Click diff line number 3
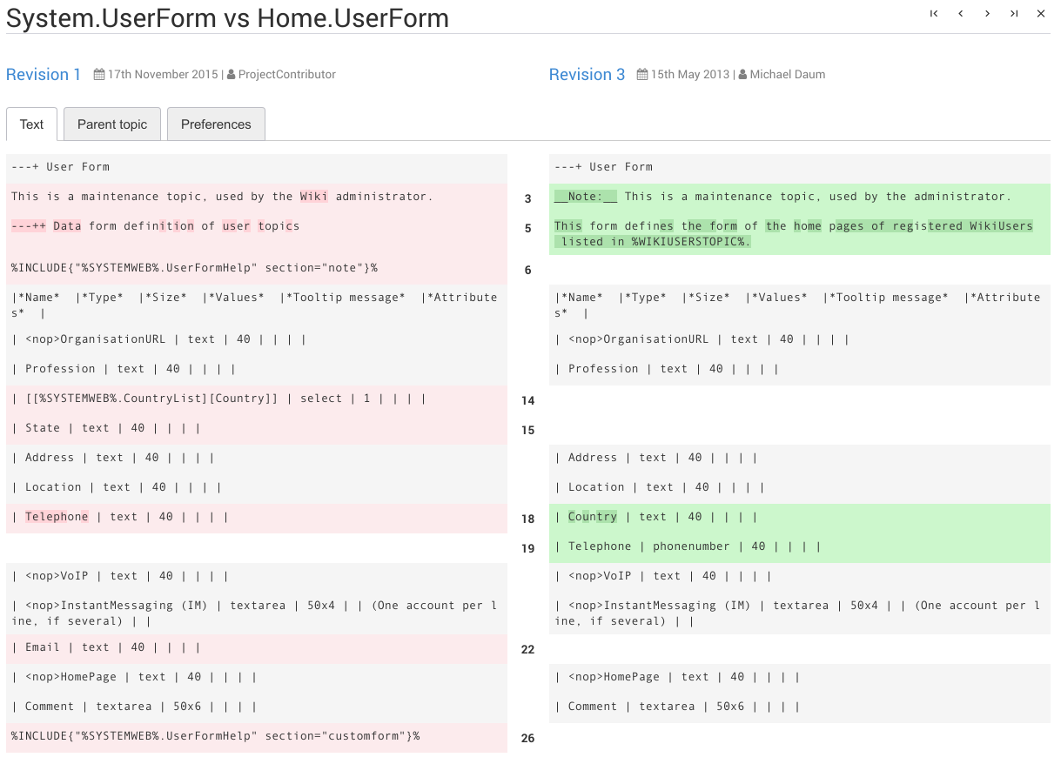The height and width of the screenshot is (764, 1061). pos(527,199)
